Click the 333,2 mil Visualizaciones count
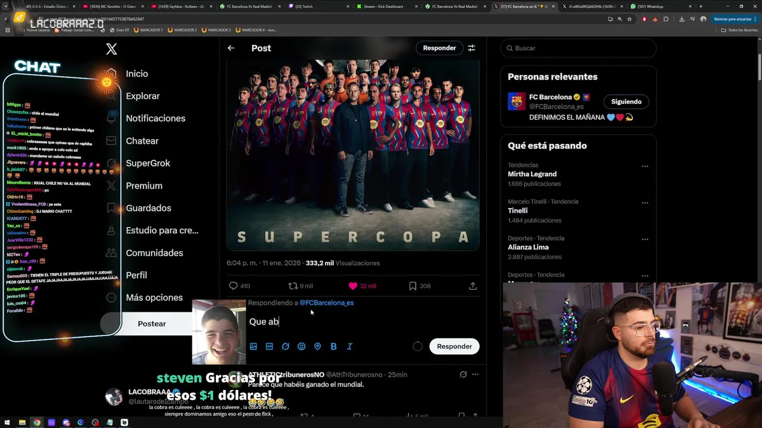This screenshot has width=762, height=428. point(342,263)
